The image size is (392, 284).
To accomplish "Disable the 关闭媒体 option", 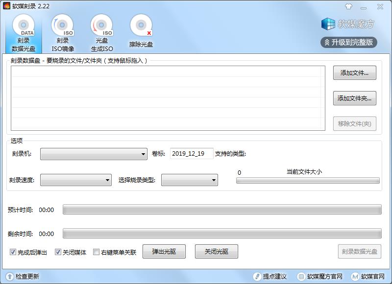I will [56, 252].
